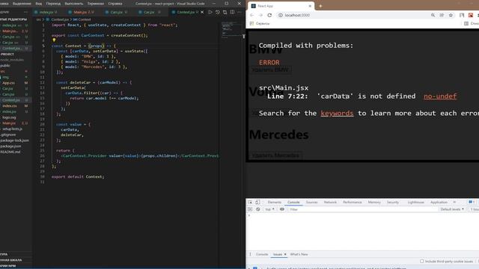Run the code with the editor play icon
The image size is (479, 269).
tap(210, 12)
